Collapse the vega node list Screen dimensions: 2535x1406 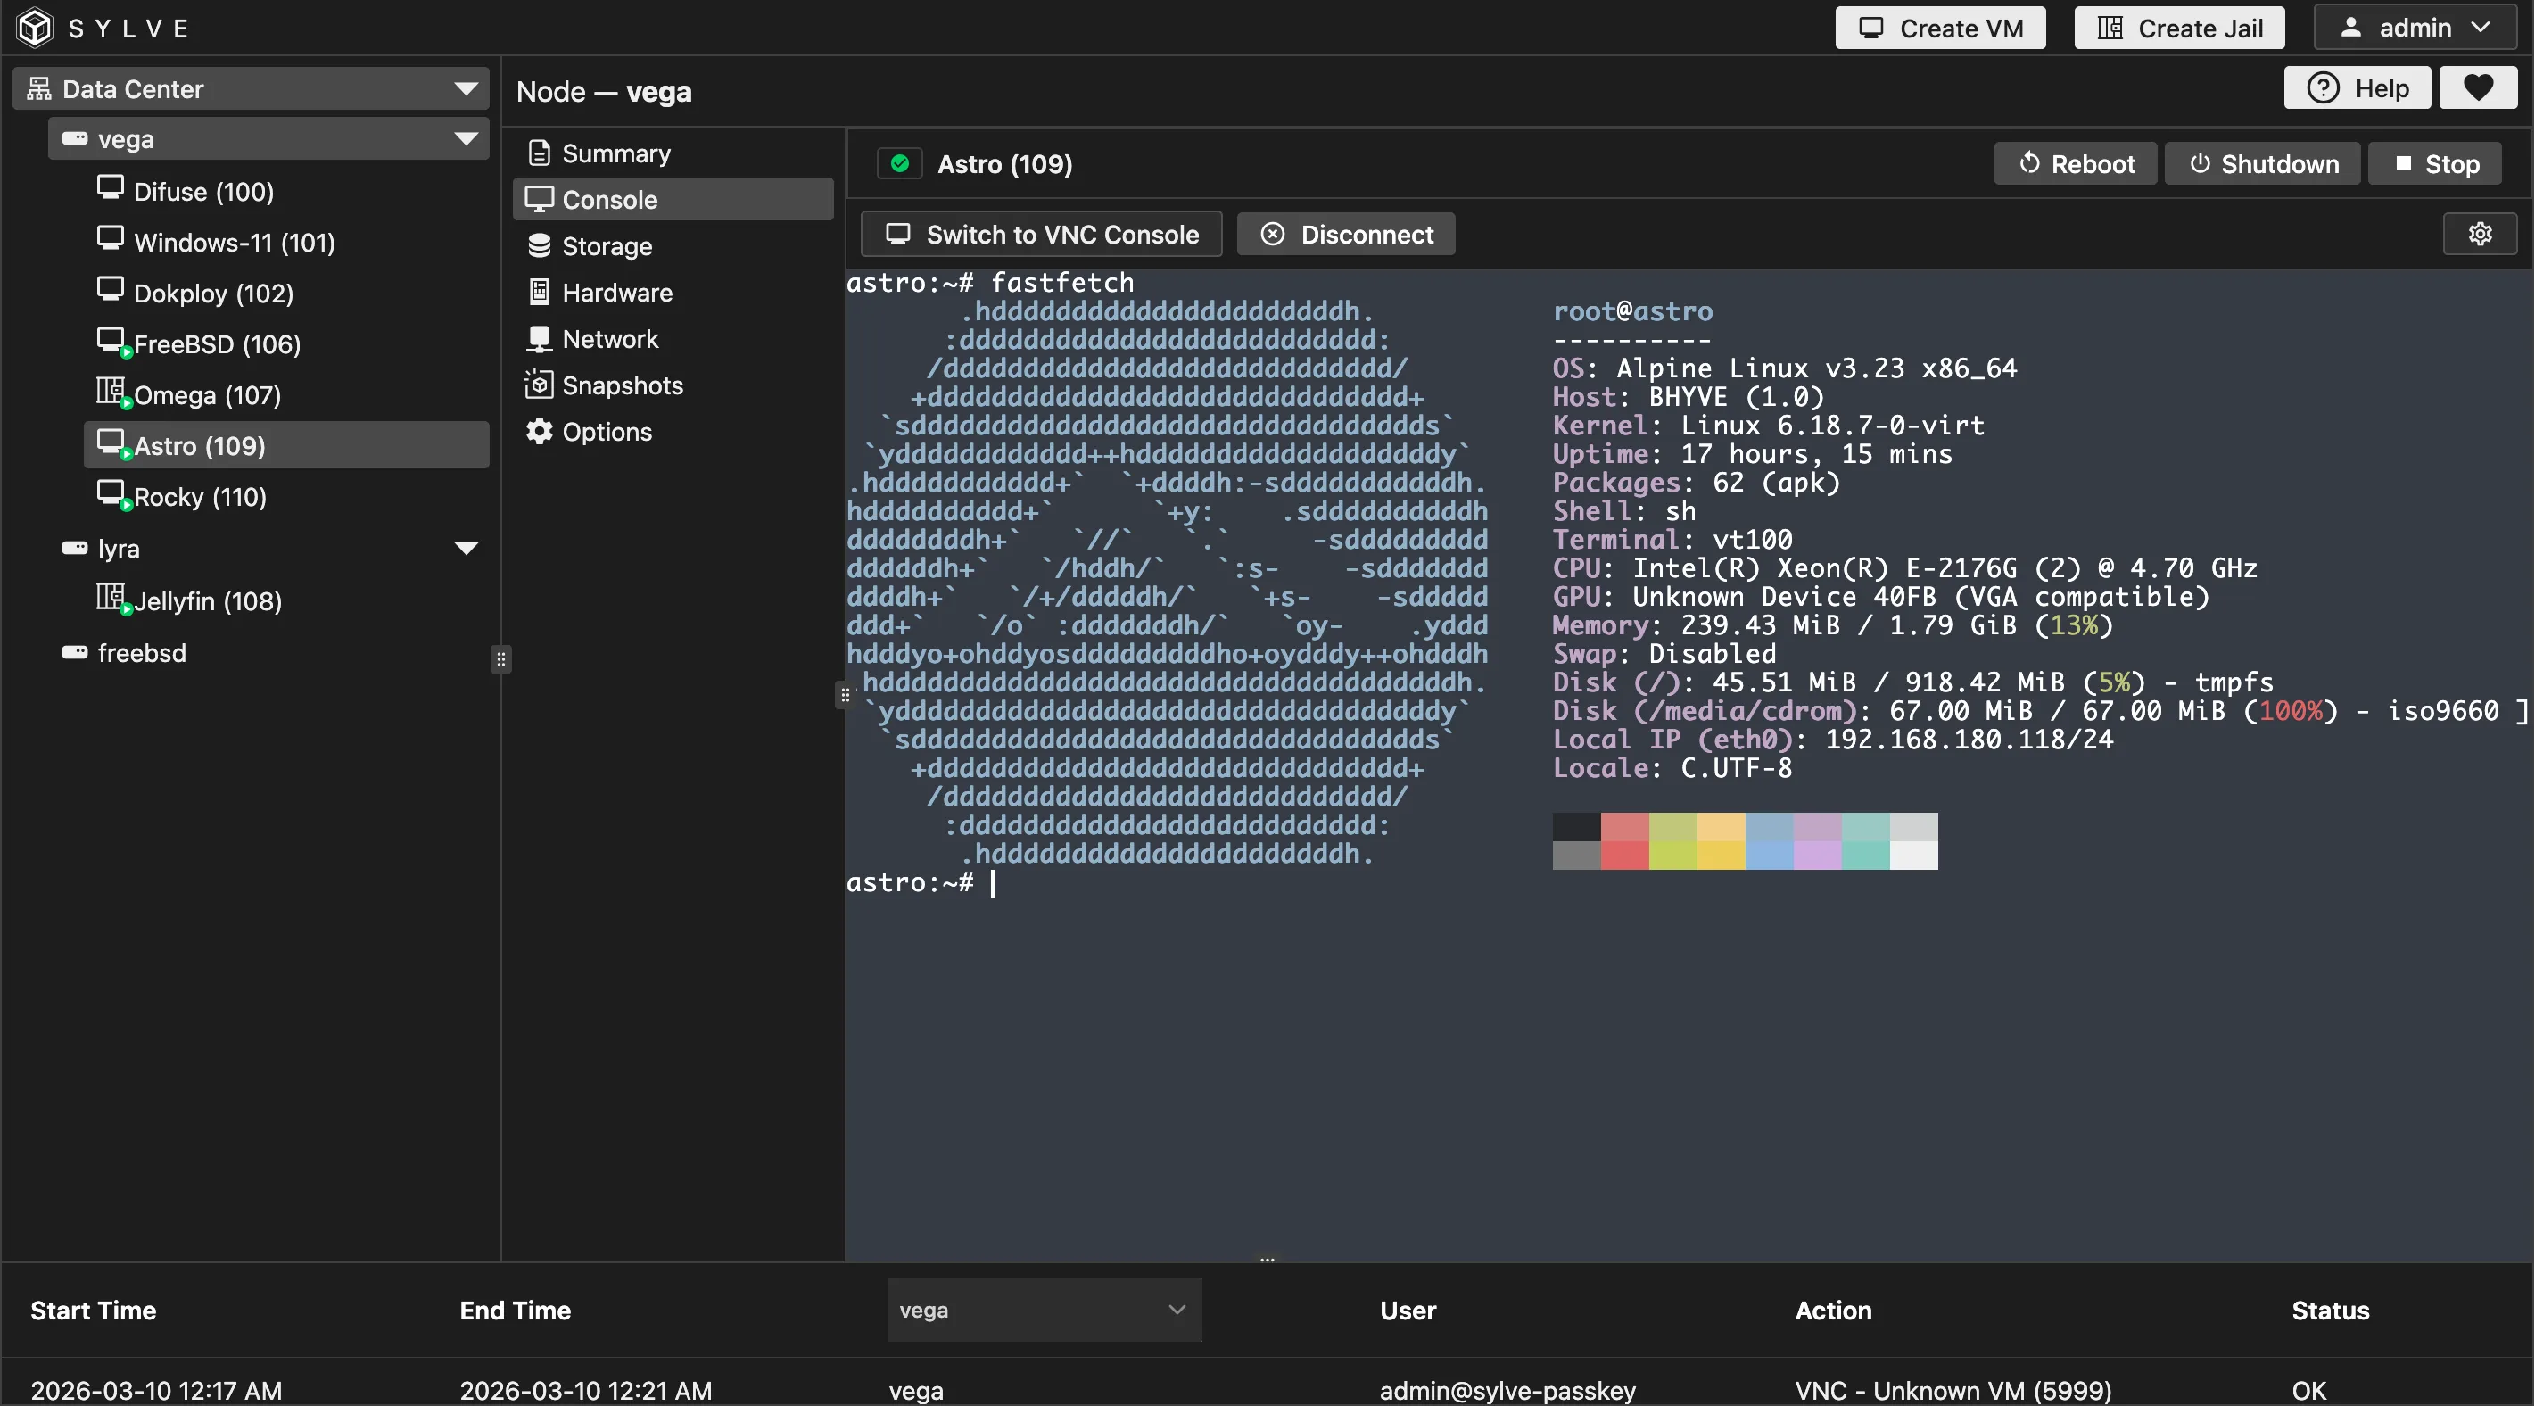467,138
